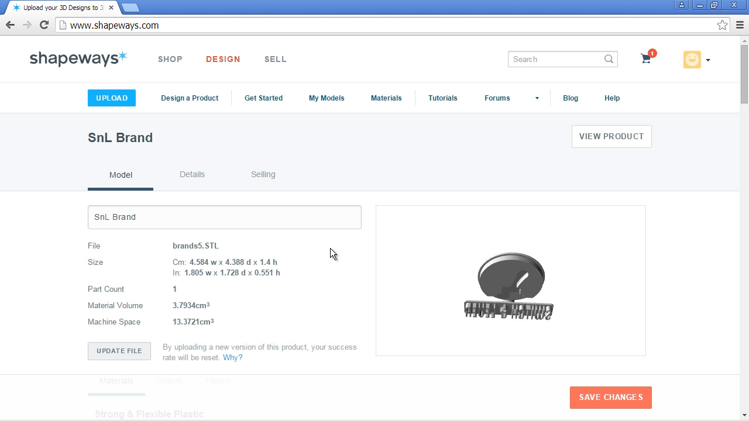The height and width of the screenshot is (421, 749).
Task: Open the SELL menu
Action: point(276,59)
